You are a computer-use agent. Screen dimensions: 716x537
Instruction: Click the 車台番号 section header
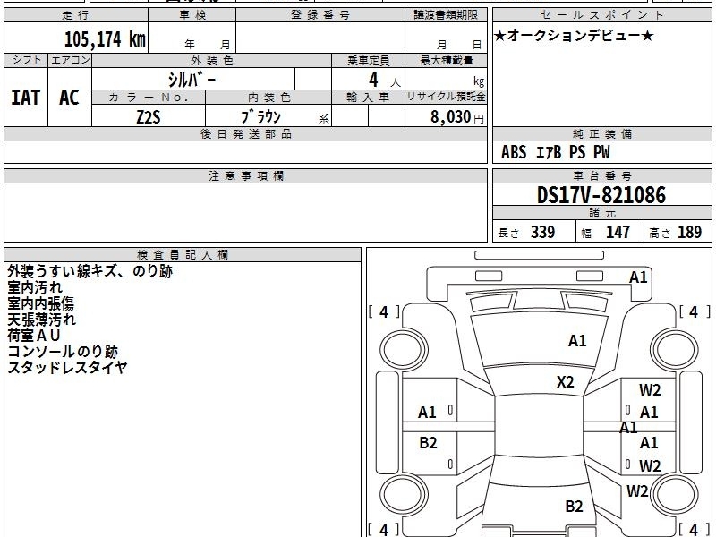click(601, 175)
